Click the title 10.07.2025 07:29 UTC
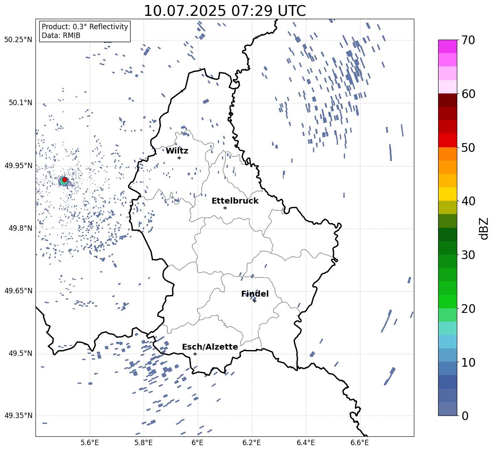This screenshot has height=451, width=494. coord(224,11)
